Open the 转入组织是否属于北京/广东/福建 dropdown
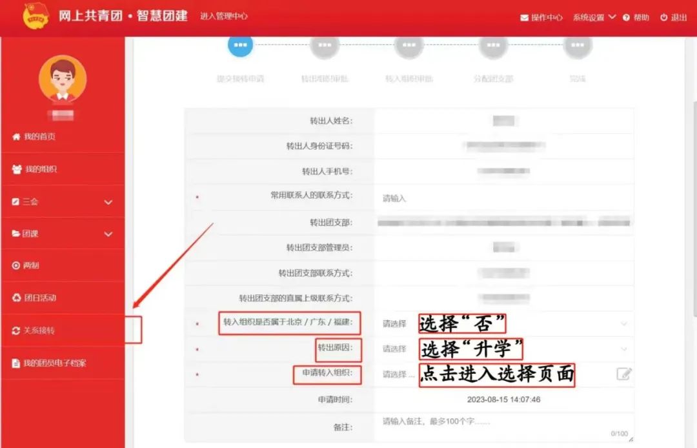697x448 pixels. [x=503, y=324]
